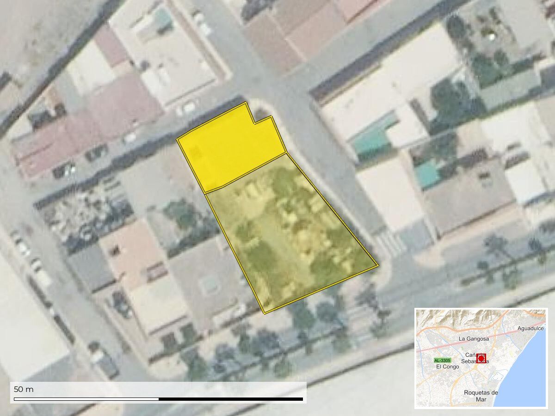Click the red location marker in inset map
The image size is (555, 416).
481,358
